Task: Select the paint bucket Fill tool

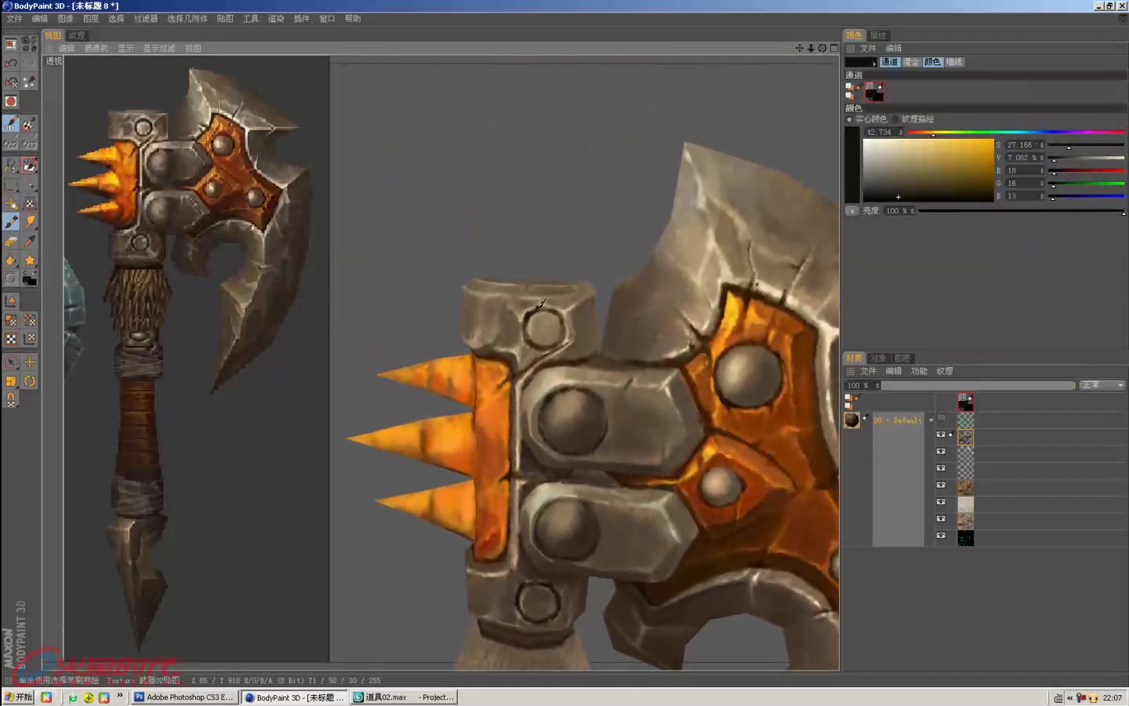Action: (11, 260)
